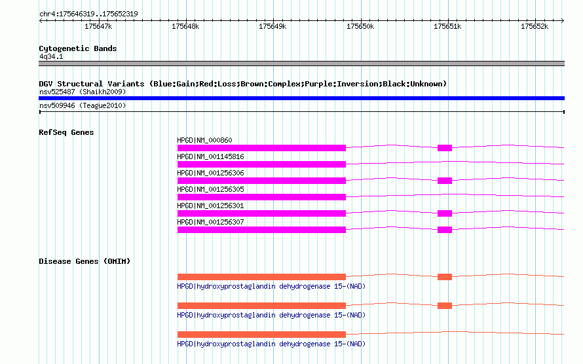Click the black nsv509946 variant line
The image size is (583, 364).
[301, 112]
